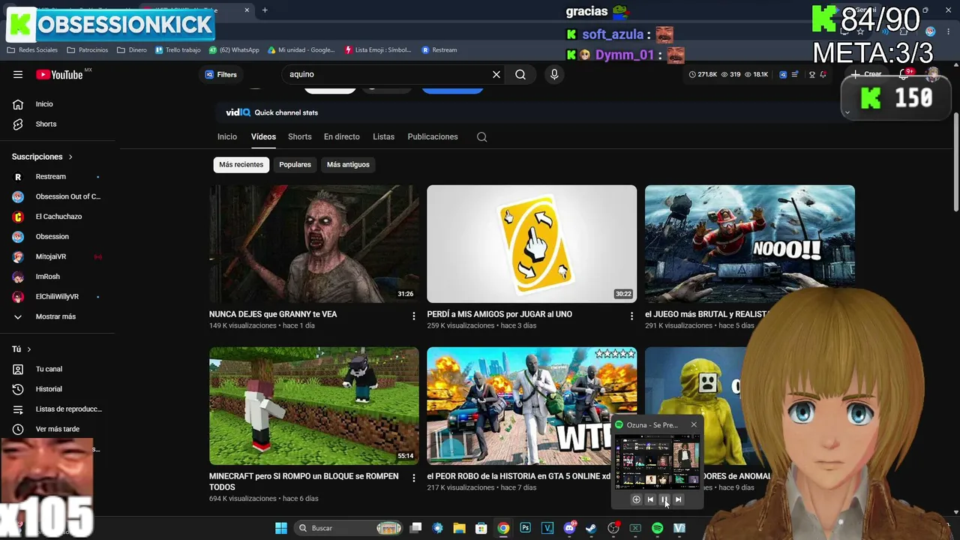This screenshot has height=540, width=960.
Task: Open the Minecraft blocks video thumbnail
Action: pos(314,406)
